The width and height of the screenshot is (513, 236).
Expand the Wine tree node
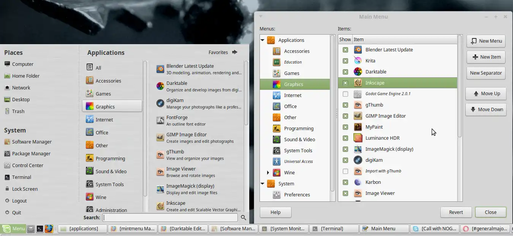click(268, 172)
